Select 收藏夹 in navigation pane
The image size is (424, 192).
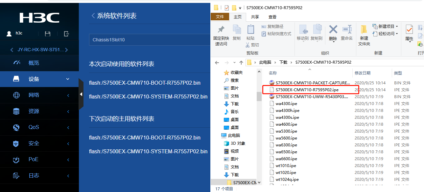(x=233, y=73)
